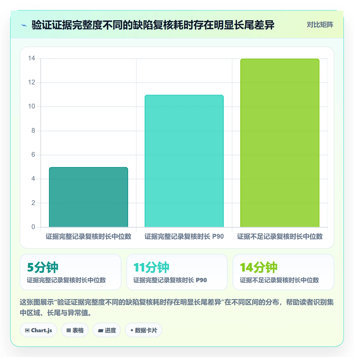Click the green 证据不足 bar
This screenshot has width=354, height=357.
pos(280,143)
